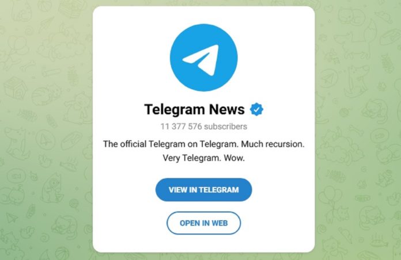
Task: Click the word News in the title
Action: [227, 109]
